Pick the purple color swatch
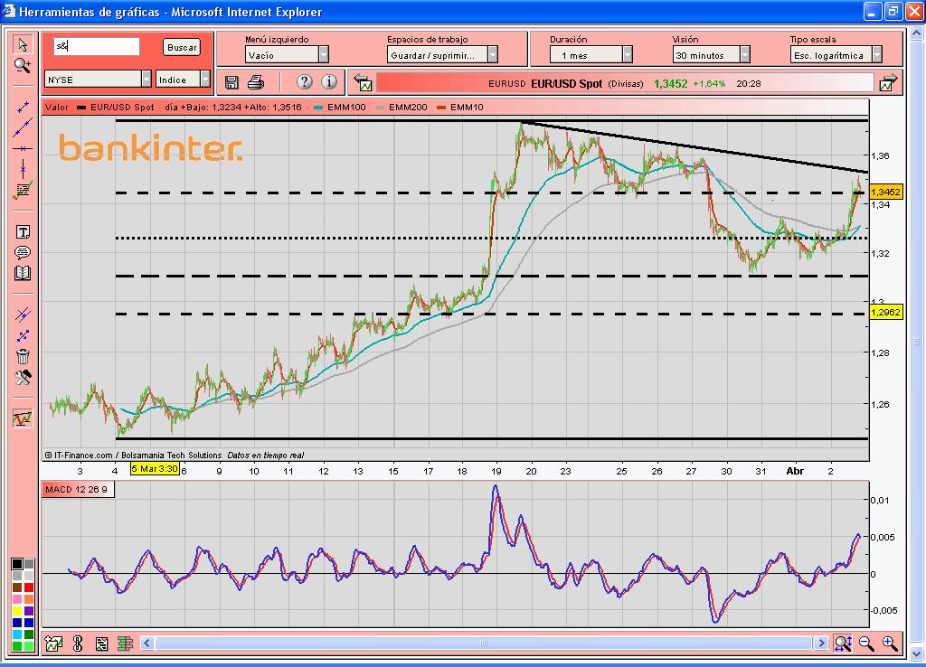 click(x=29, y=611)
